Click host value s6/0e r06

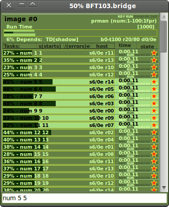101,96
